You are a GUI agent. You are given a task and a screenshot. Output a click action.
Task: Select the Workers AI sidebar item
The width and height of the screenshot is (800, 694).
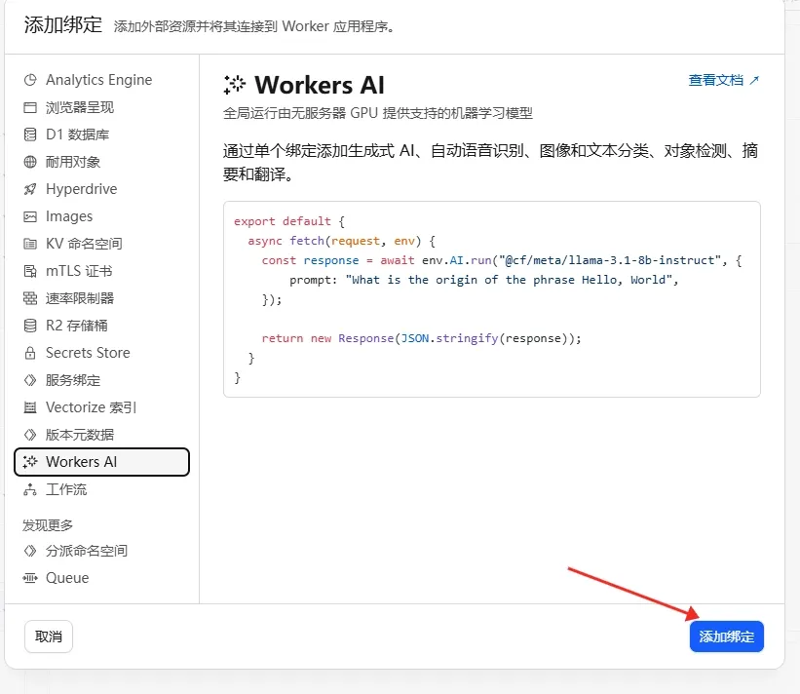coord(101,462)
